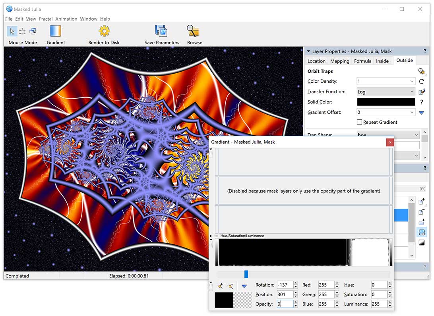Click the blue gradient position slider handle
Screen dimensions: 434x316
[246, 274]
